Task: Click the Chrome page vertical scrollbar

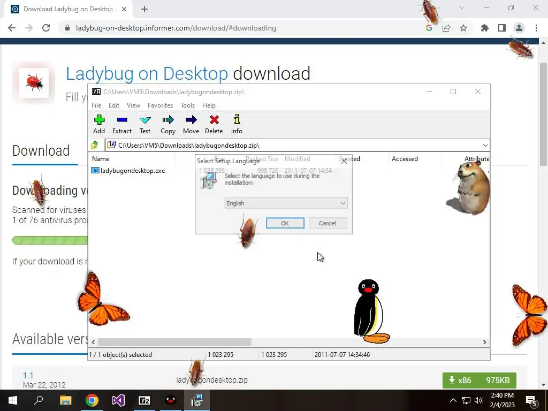Action: point(543,113)
